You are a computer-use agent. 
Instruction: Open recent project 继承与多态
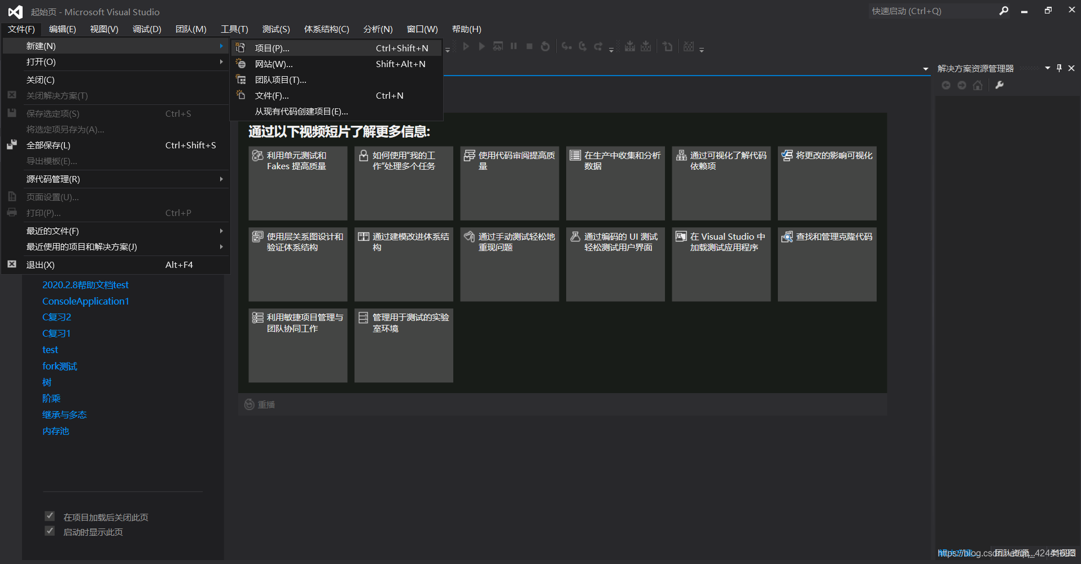point(64,415)
